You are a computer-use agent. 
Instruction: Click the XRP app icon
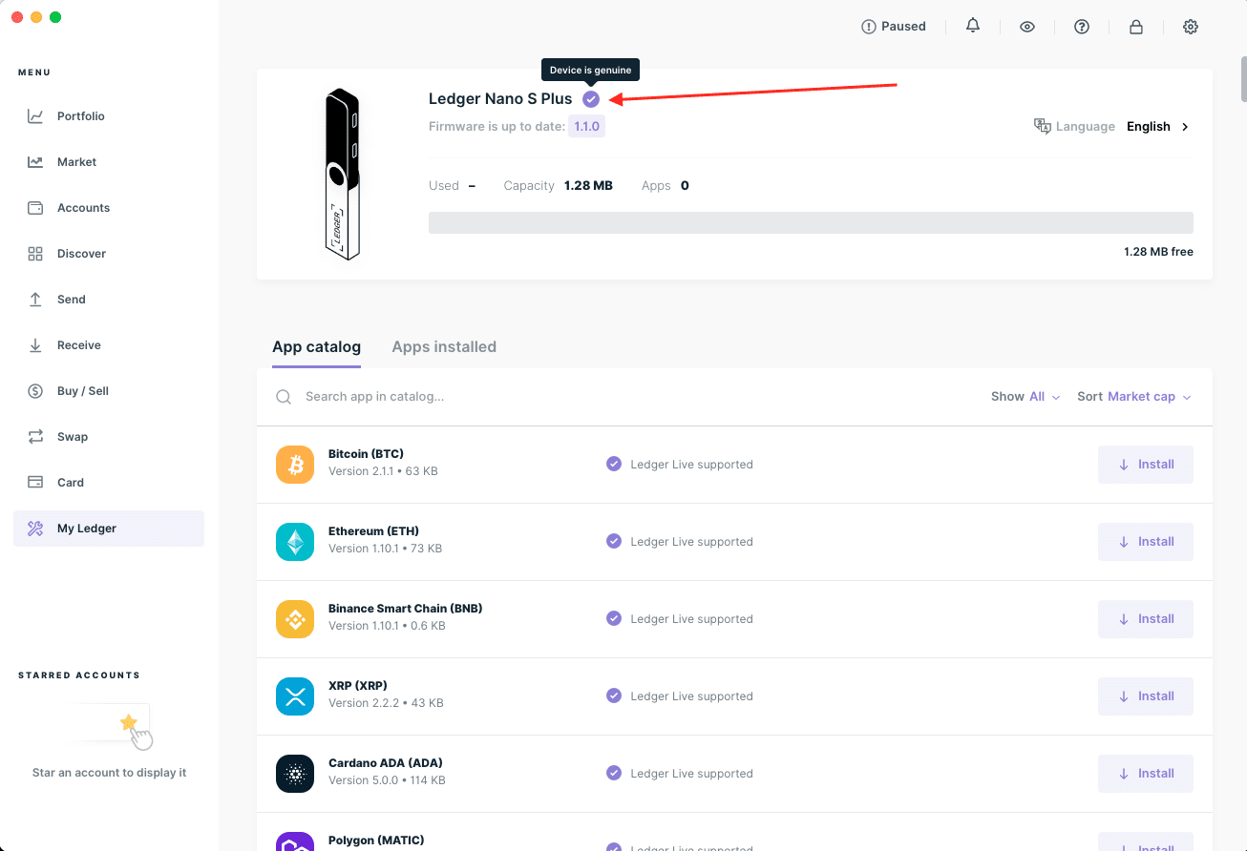pyautogui.click(x=295, y=696)
